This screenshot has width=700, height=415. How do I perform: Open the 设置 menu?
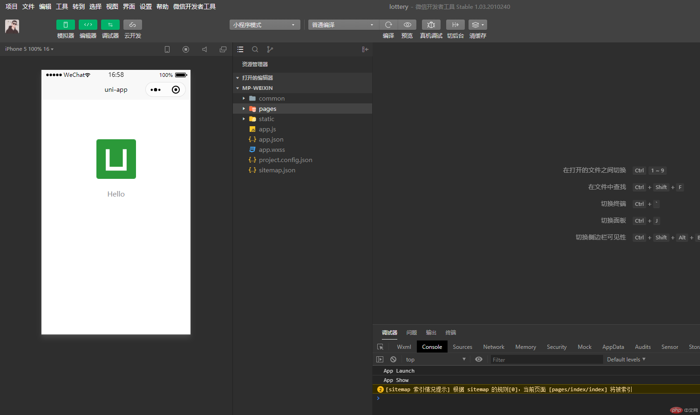(x=146, y=7)
